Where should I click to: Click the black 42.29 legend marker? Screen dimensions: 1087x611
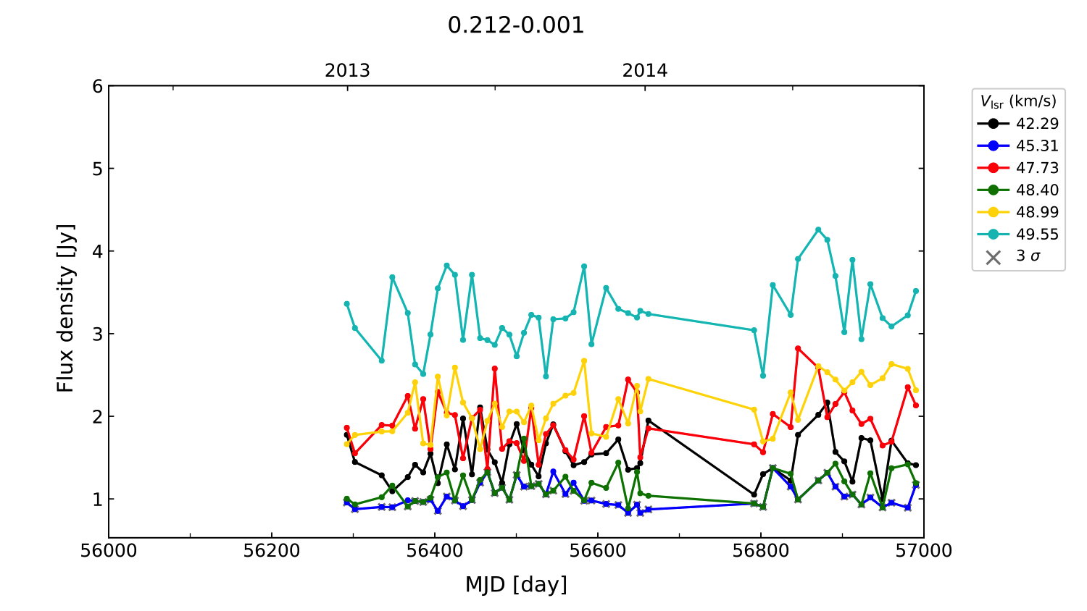point(994,124)
